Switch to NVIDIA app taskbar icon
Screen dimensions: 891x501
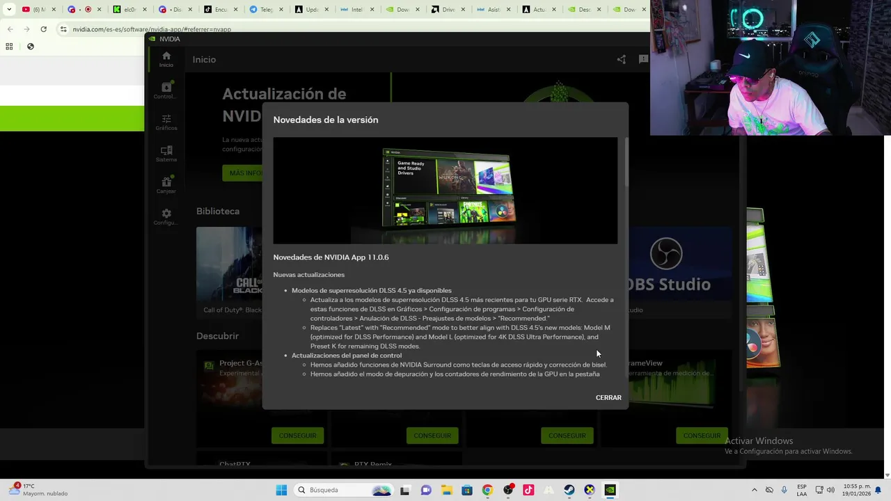tap(610, 490)
